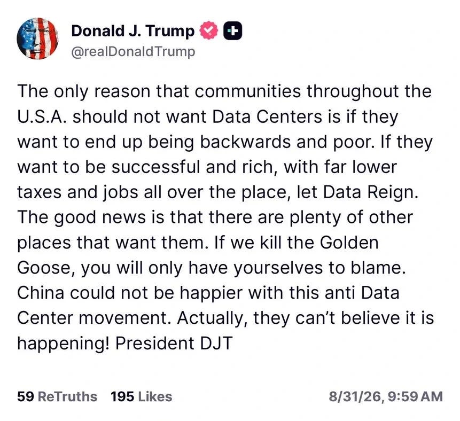Viewport: 460px width, 421px height.
Task: Click the black plus badge beside the name
Action: (233, 30)
